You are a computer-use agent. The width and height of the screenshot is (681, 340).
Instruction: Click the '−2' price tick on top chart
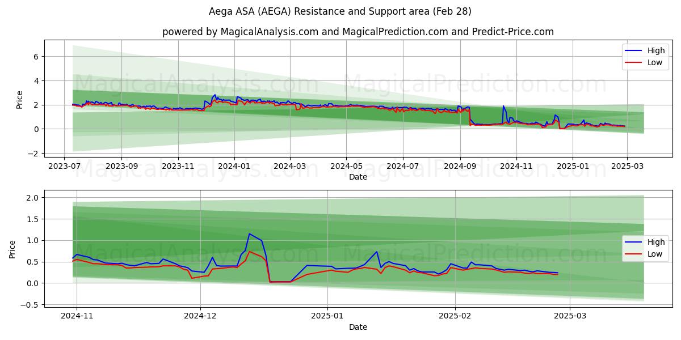click(x=32, y=154)
